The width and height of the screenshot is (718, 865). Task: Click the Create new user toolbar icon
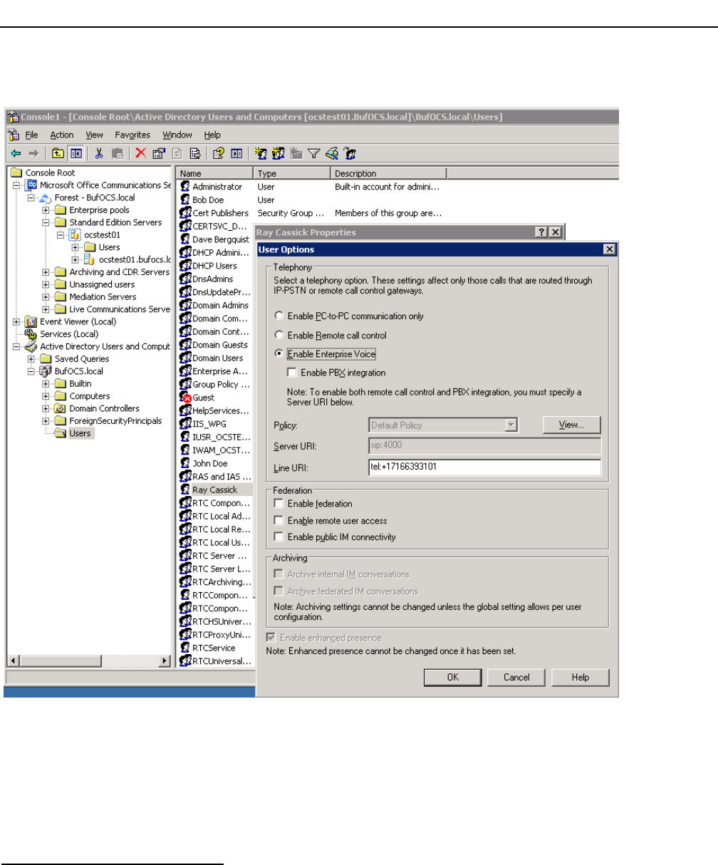coord(261,153)
